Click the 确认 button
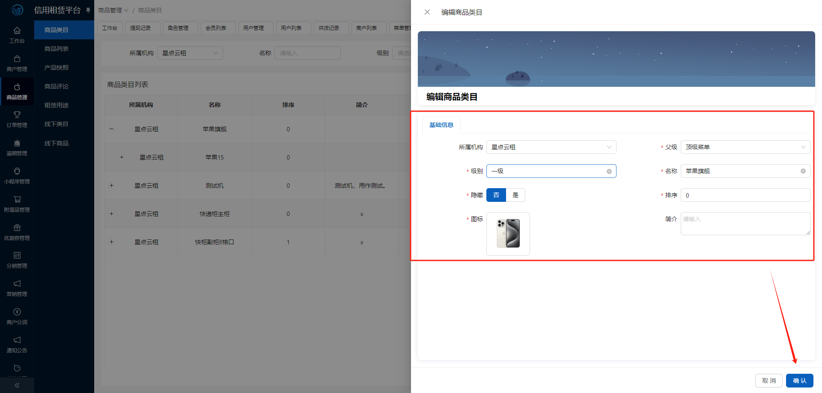The image size is (822, 393). tap(799, 381)
